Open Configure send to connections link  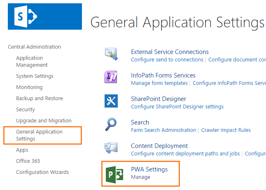pyautogui.click(x=167, y=60)
